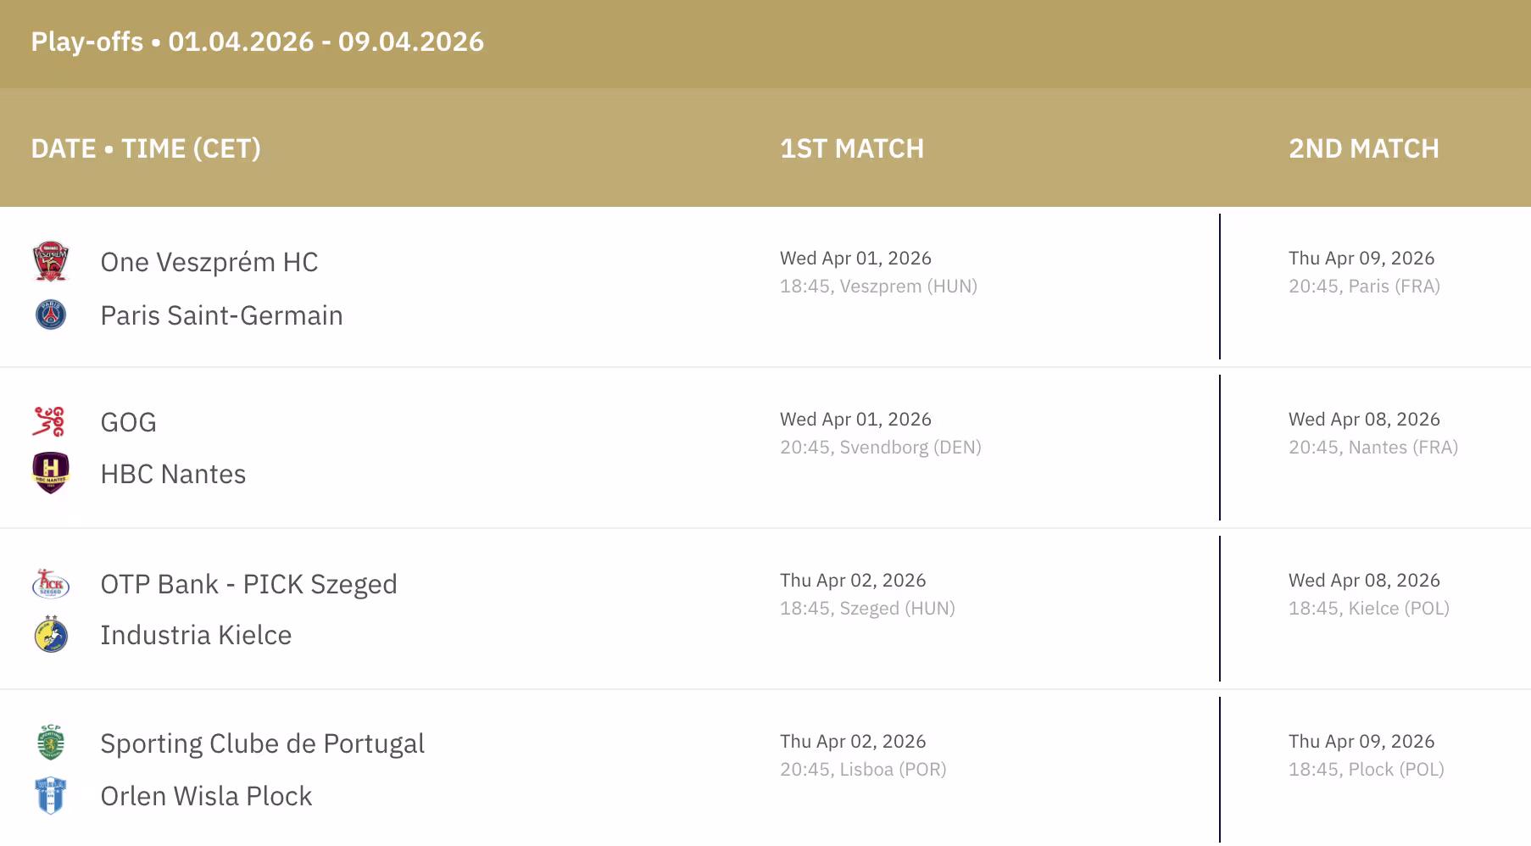Open the One Veszprém HC team link
1531x846 pixels.
coord(209,262)
